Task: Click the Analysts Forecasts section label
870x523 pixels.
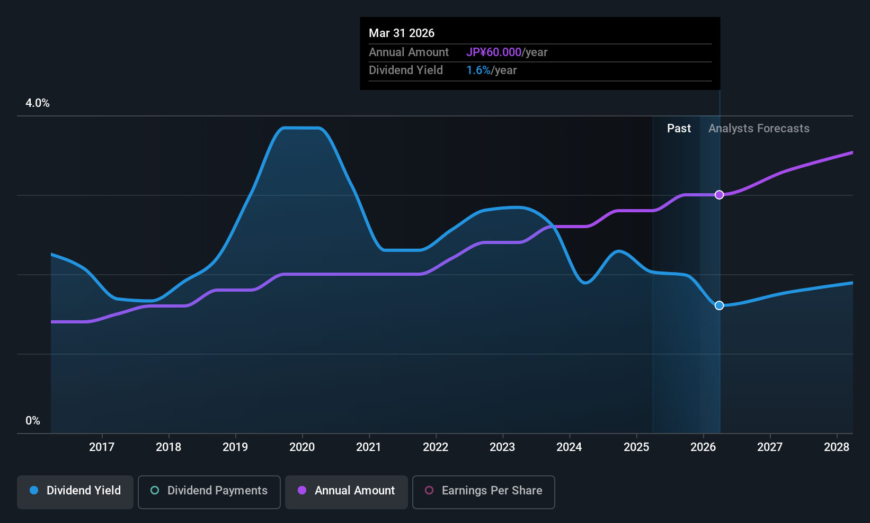Action: pyautogui.click(x=759, y=129)
